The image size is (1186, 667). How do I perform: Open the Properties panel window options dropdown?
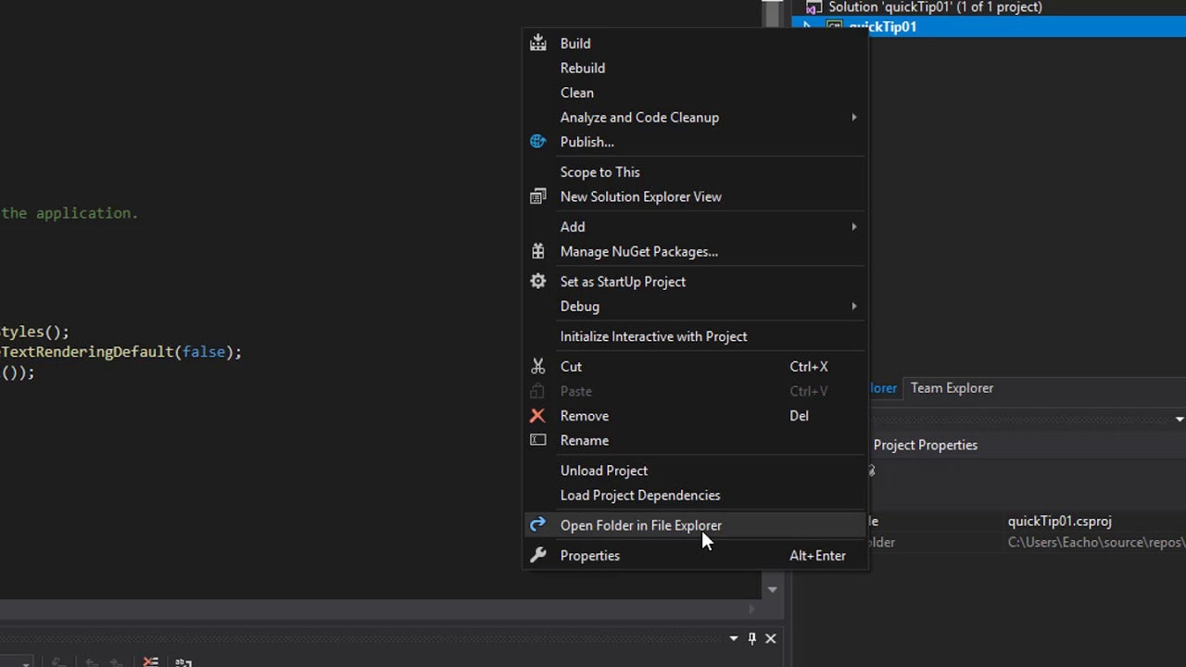pyautogui.click(x=1179, y=420)
